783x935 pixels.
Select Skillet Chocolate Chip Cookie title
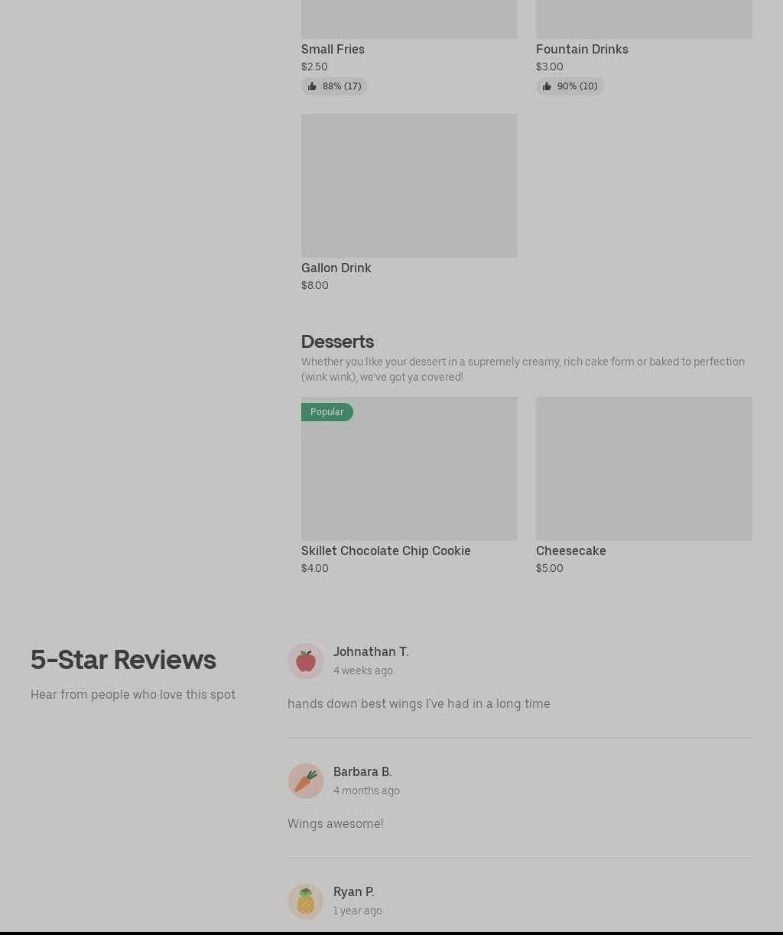[x=385, y=550]
